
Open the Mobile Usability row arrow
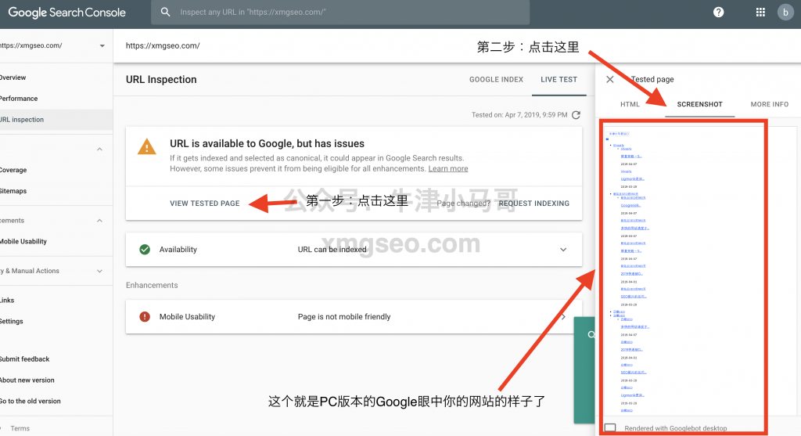[563, 317]
